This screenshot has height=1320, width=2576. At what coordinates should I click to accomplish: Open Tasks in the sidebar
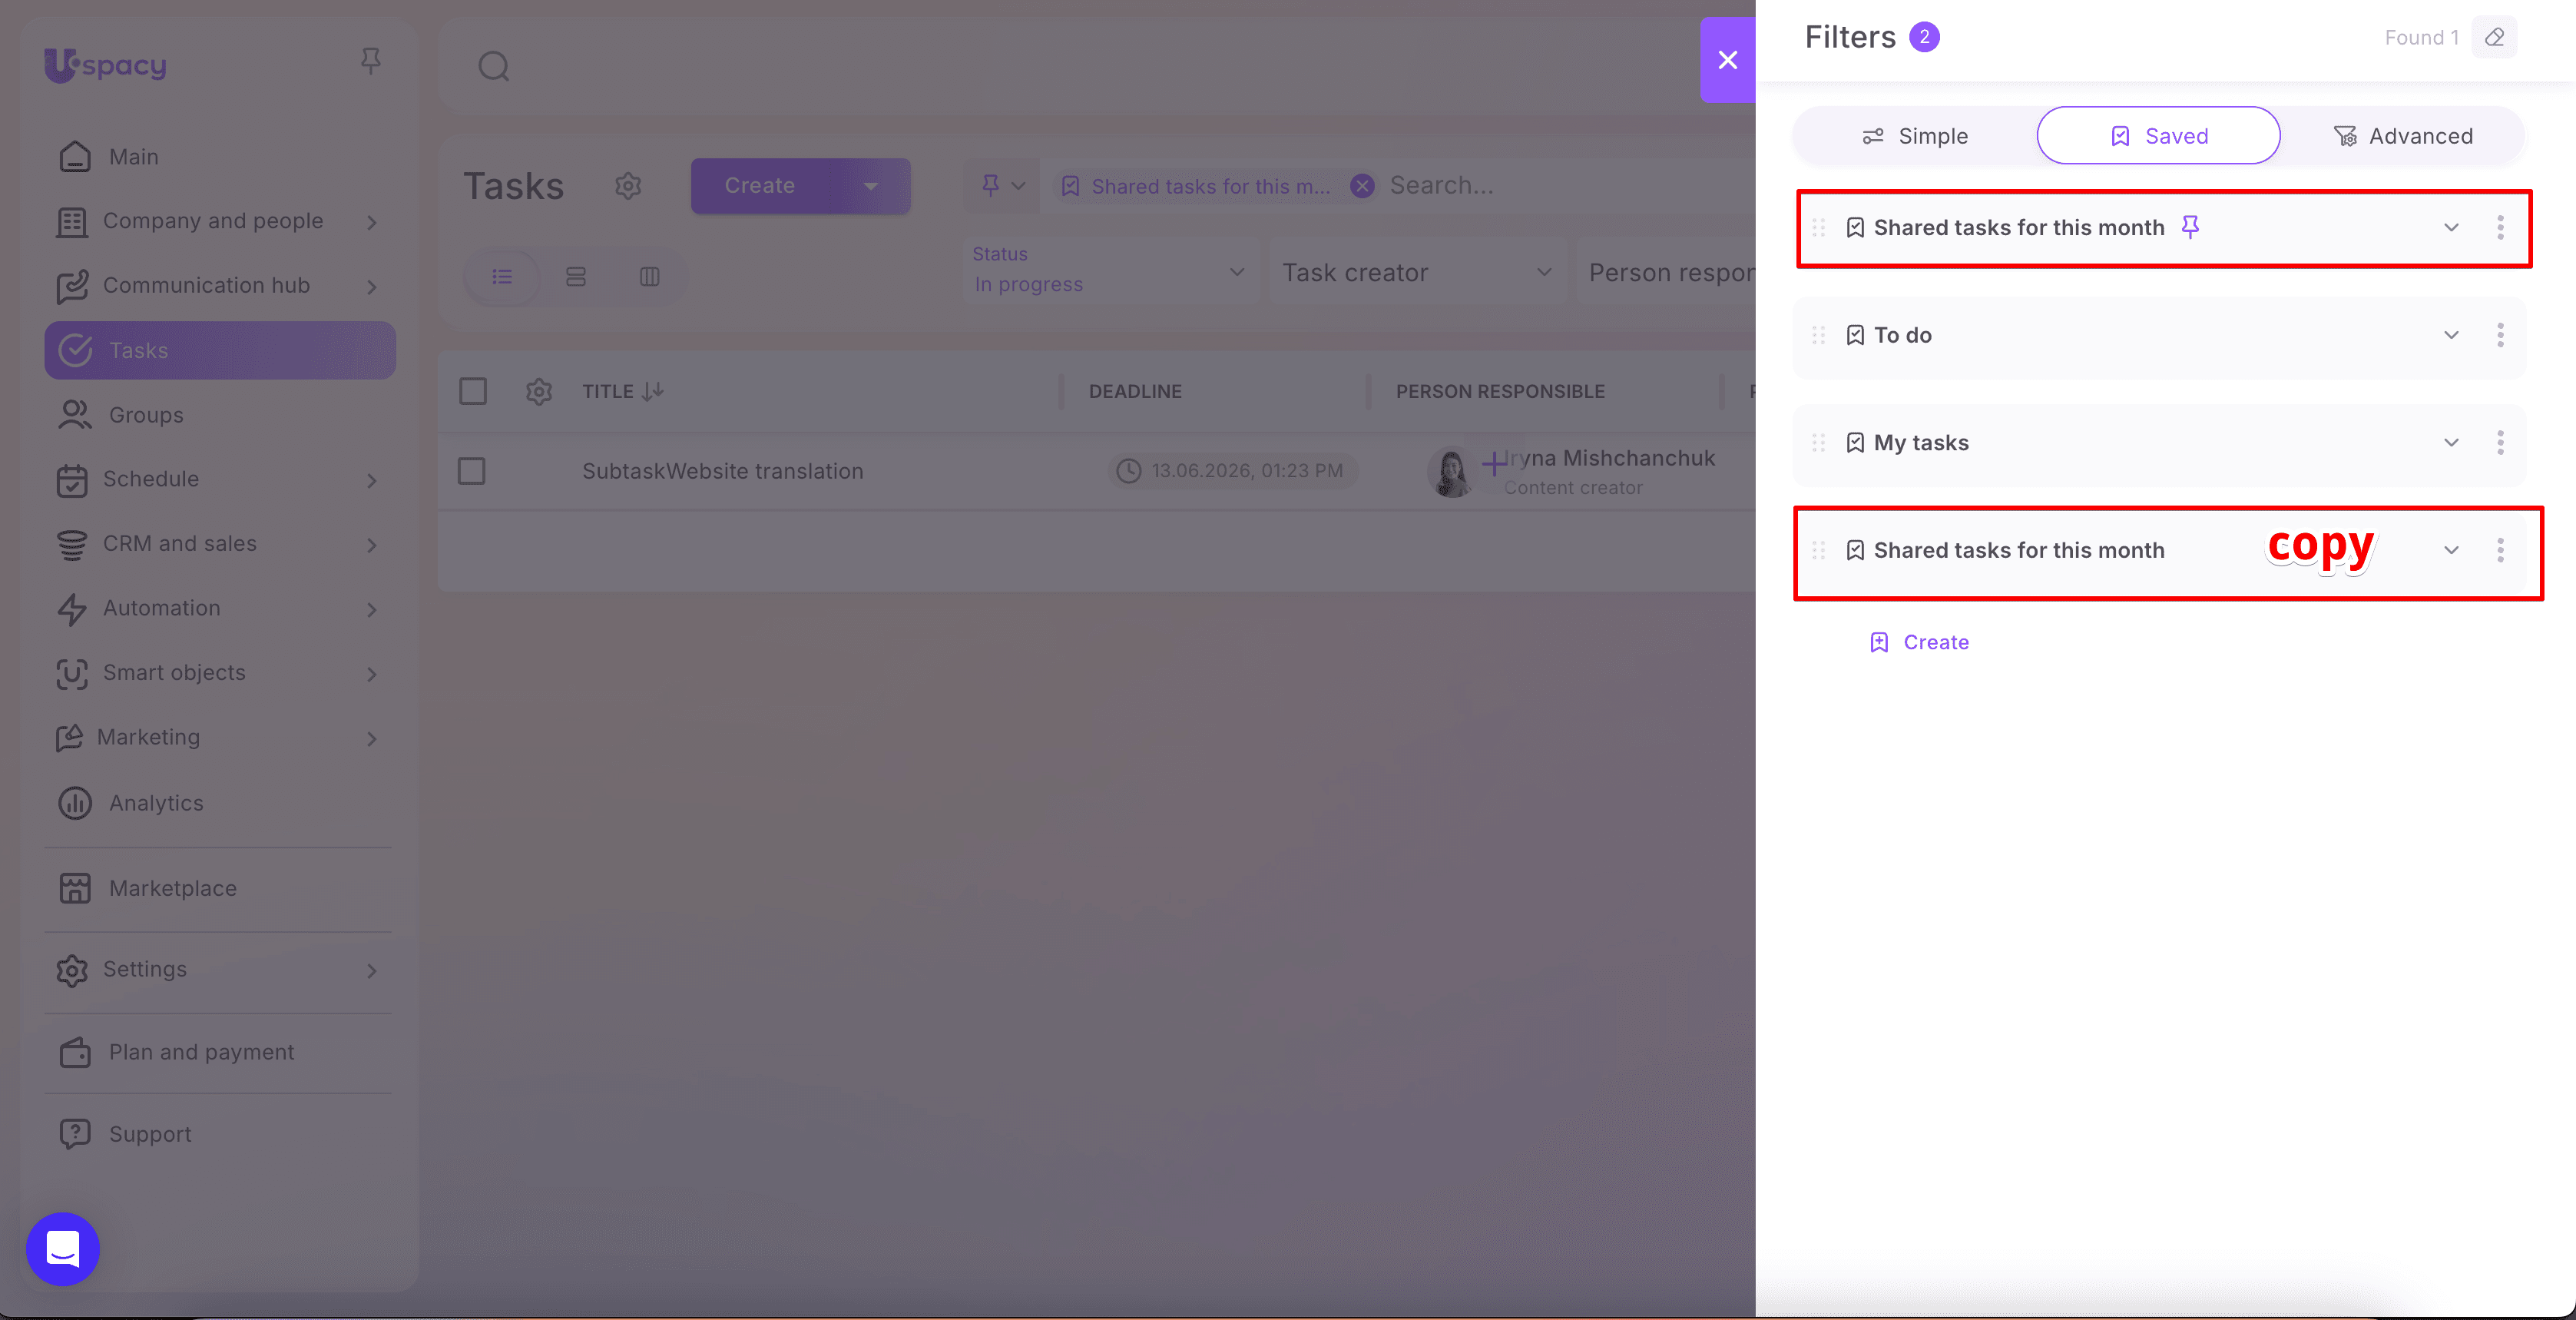click(x=220, y=350)
